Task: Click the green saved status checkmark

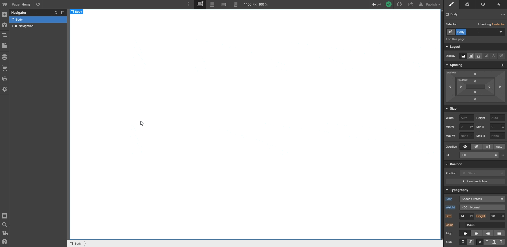Action: 389,4
